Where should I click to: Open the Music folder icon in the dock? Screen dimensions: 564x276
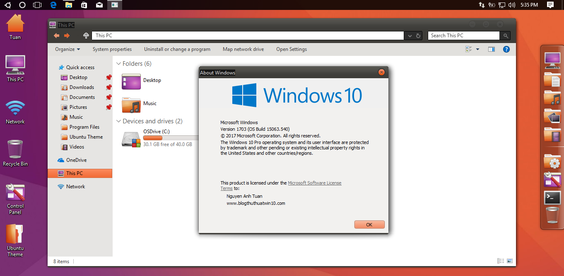[552, 99]
